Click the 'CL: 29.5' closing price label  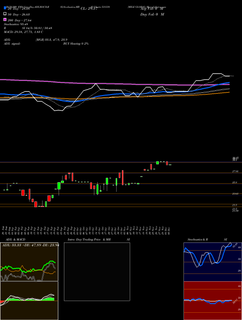pyautogui.click(x=89, y=9)
